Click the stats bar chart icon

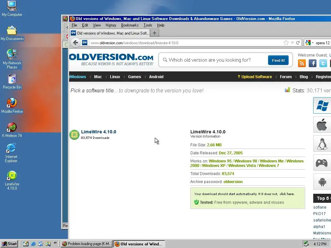click(287, 90)
